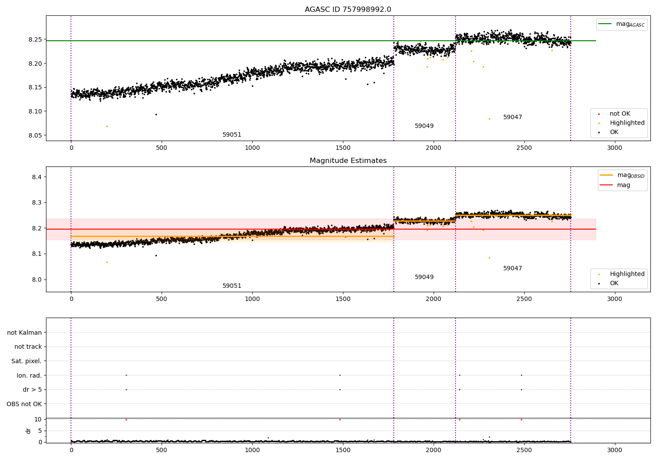Click the red triangle marker near x=1500 in dr plot

coord(339,419)
